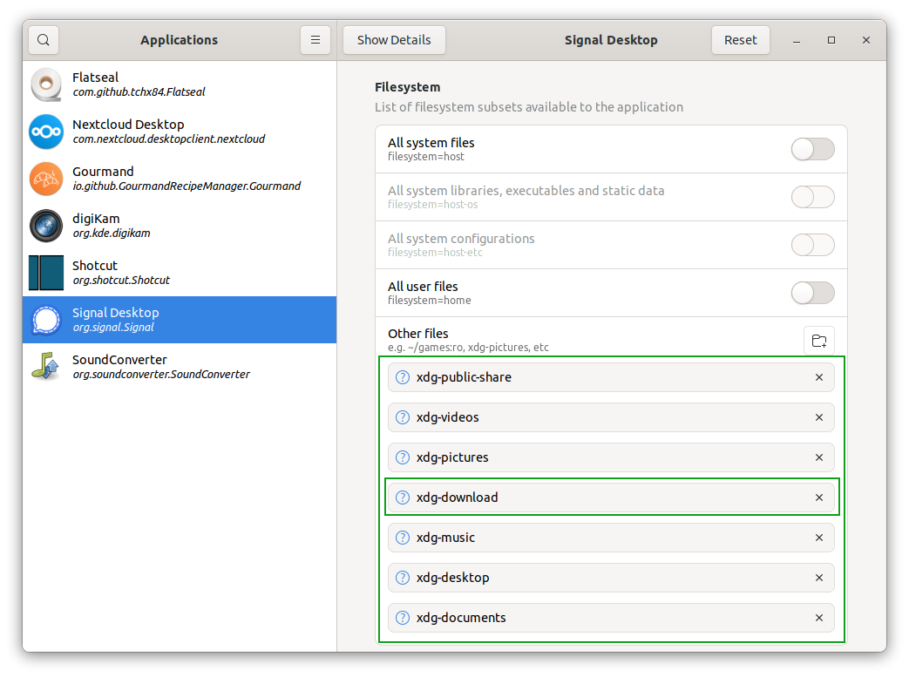Click the 'org.signal.Signal' app ID text
This screenshot has height=677, width=909.
pyautogui.click(x=113, y=327)
